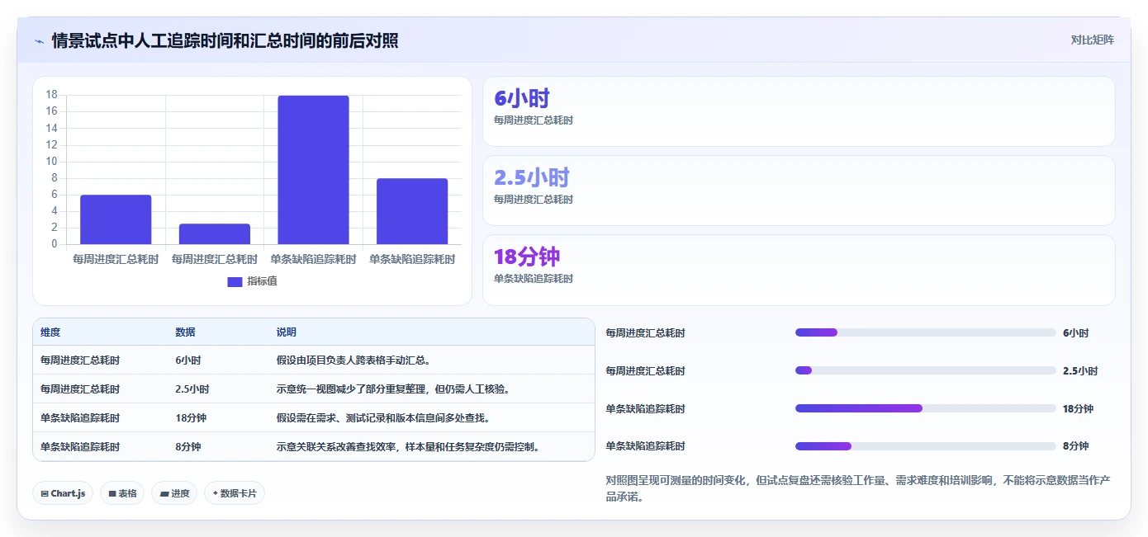1148x537 pixels.
Task: Click the 8分钟 cell in the table
Action: [187, 447]
